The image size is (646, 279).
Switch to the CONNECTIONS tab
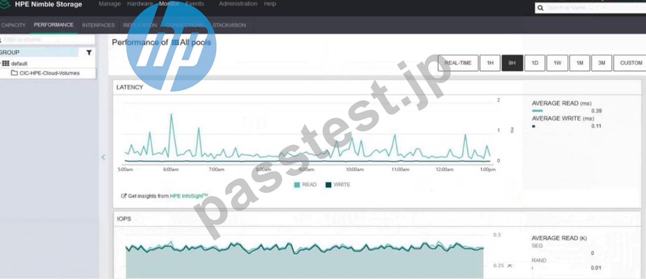tap(185, 25)
